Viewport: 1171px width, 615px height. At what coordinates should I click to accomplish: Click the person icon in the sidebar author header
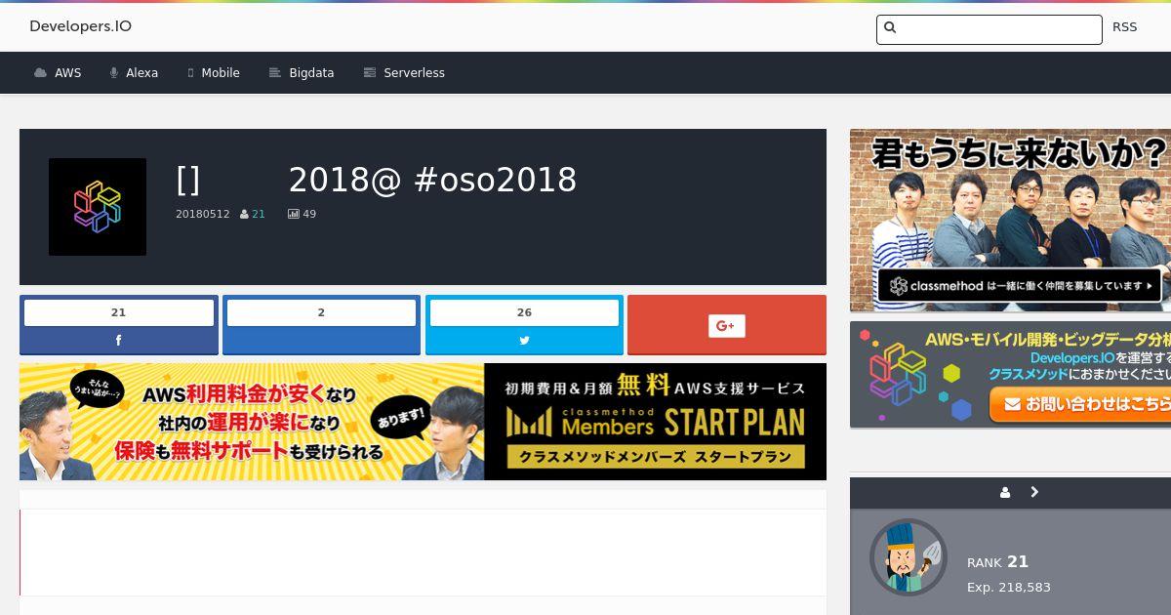tap(1005, 493)
